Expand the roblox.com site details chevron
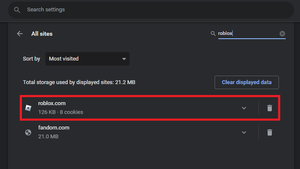 pos(244,108)
